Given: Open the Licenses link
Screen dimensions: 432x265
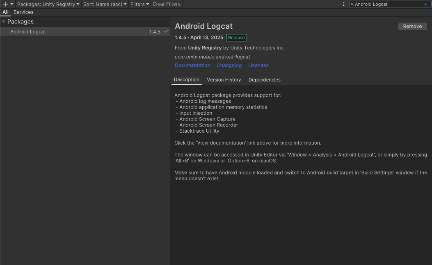Looking at the screenshot, I should point(258,65).
